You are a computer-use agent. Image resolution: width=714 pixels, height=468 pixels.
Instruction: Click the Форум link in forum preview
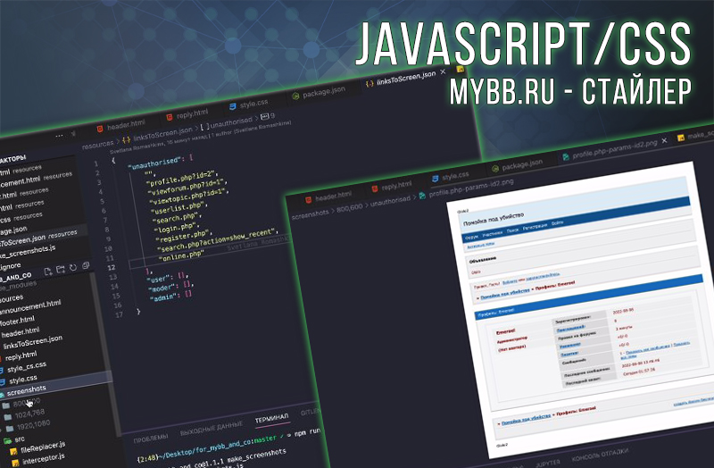click(x=470, y=238)
